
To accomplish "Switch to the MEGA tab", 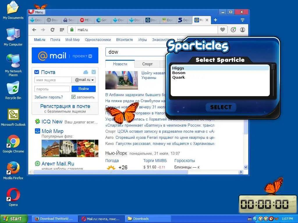I will (x=86, y=20).
